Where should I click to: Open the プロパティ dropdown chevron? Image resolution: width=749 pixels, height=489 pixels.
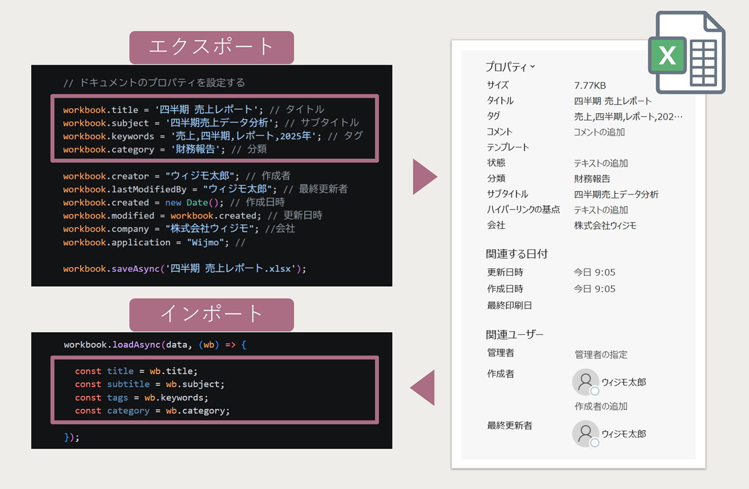[532, 66]
